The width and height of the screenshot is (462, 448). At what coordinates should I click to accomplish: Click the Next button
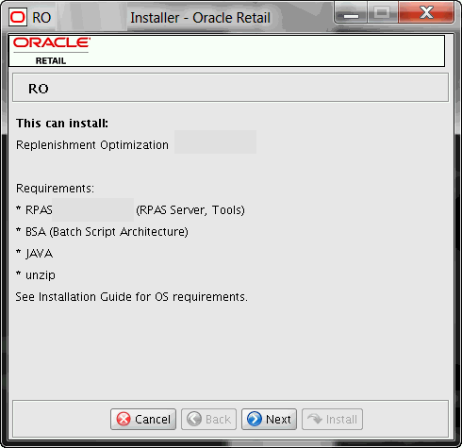click(269, 419)
